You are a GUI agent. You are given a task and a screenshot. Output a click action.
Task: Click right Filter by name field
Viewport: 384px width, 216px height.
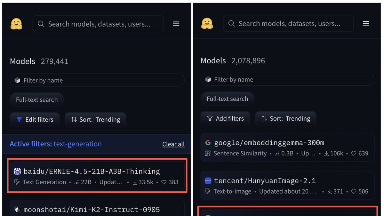pyautogui.click(x=287, y=79)
